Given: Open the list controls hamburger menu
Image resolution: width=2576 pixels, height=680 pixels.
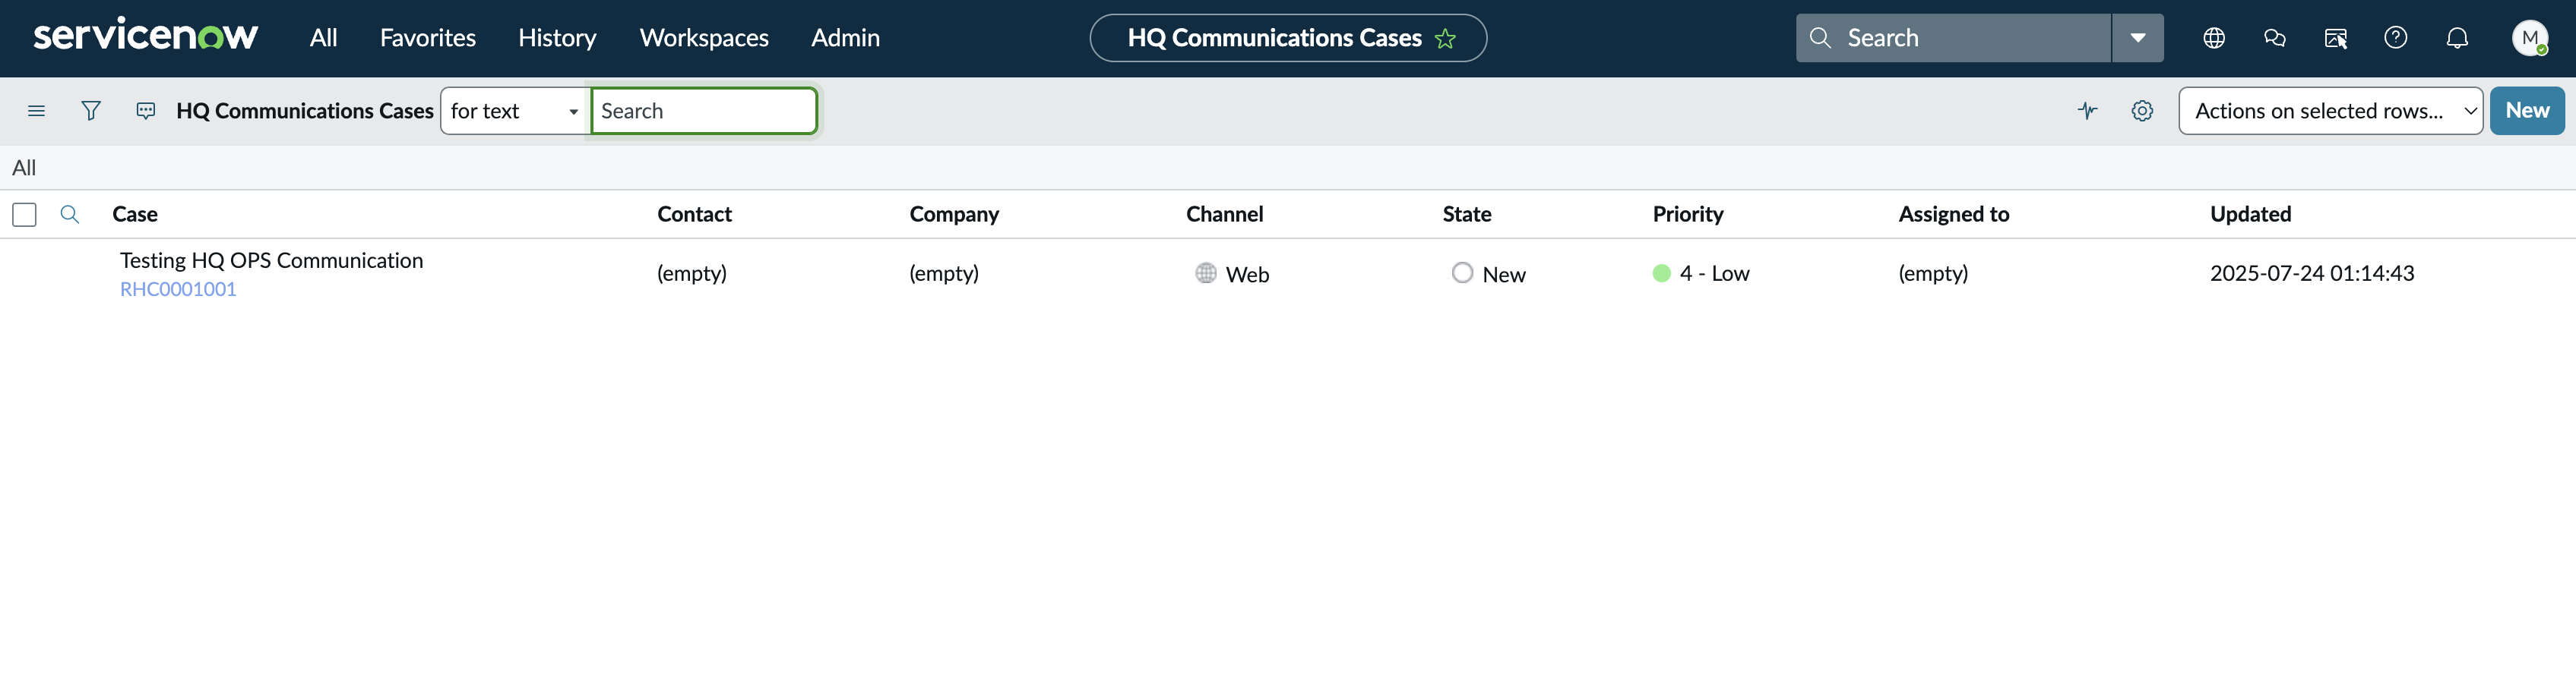Looking at the screenshot, I should click(x=37, y=111).
